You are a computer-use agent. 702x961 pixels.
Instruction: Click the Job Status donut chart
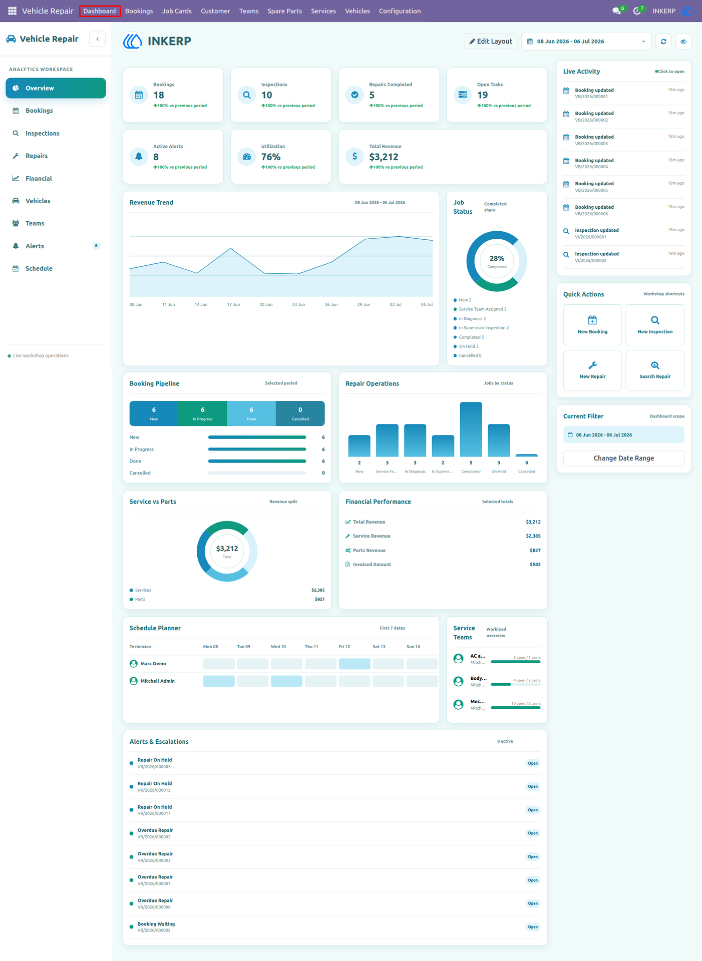pyautogui.click(x=497, y=261)
